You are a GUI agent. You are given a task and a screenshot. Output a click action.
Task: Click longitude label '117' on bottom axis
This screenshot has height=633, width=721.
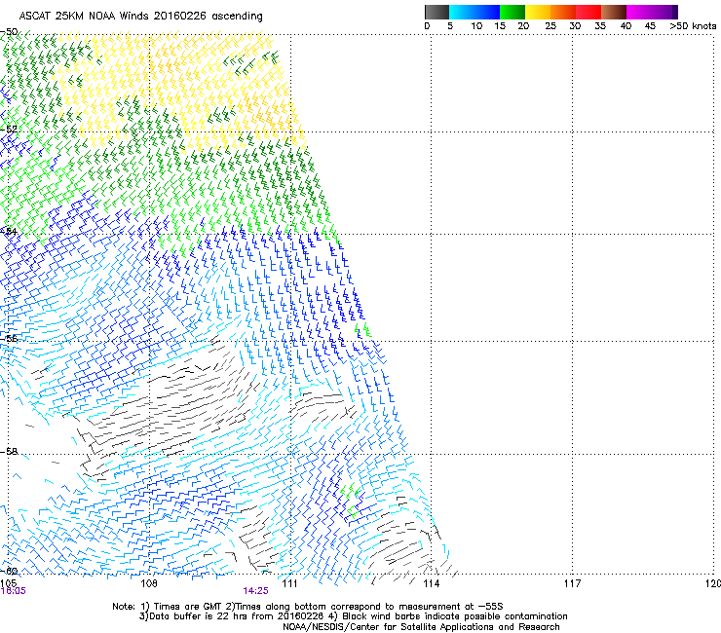pyautogui.click(x=572, y=583)
